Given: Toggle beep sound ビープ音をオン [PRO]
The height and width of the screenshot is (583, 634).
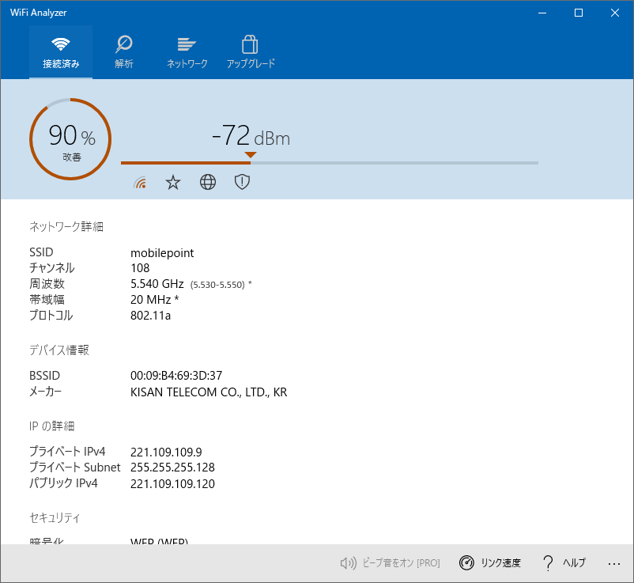Looking at the screenshot, I should [390, 563].
